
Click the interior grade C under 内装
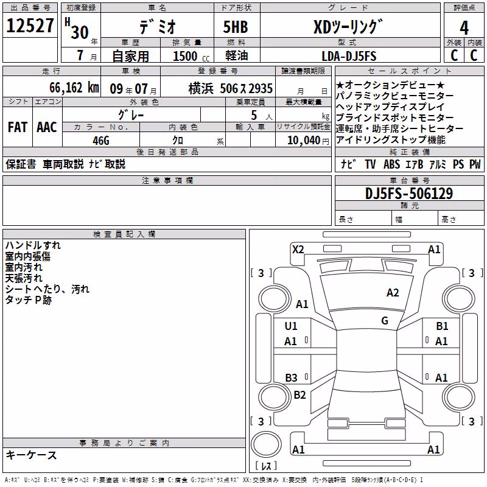[474, 55]
